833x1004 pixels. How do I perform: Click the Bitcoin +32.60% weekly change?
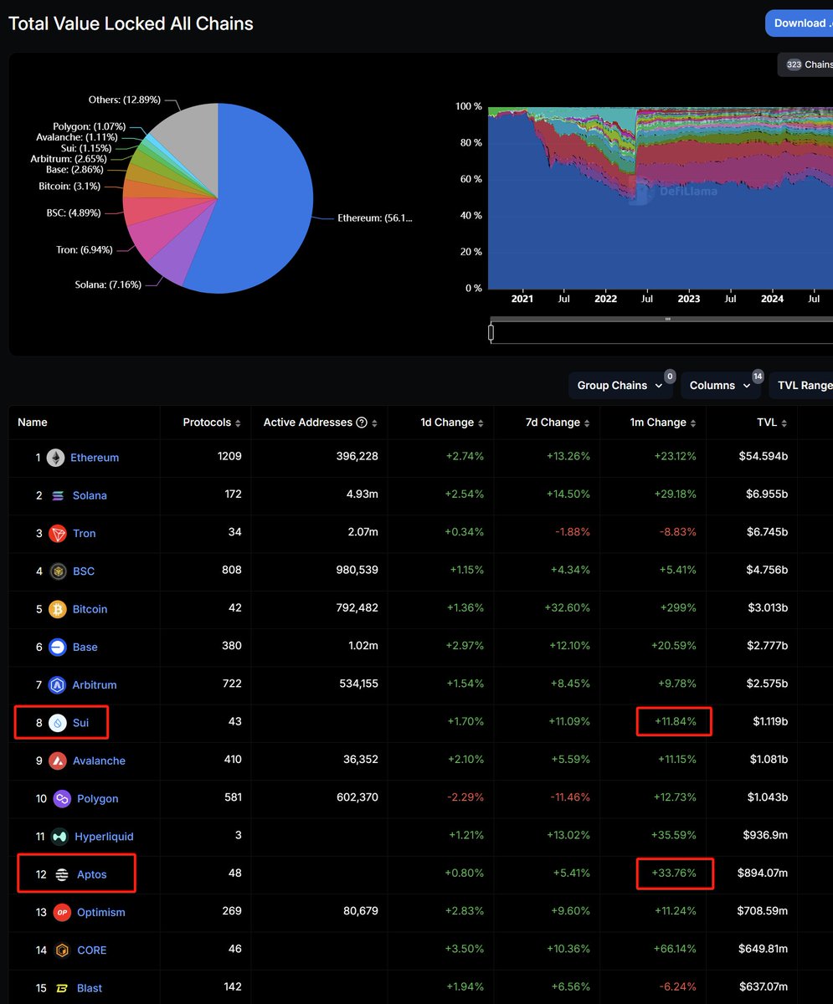pos(568,609)
